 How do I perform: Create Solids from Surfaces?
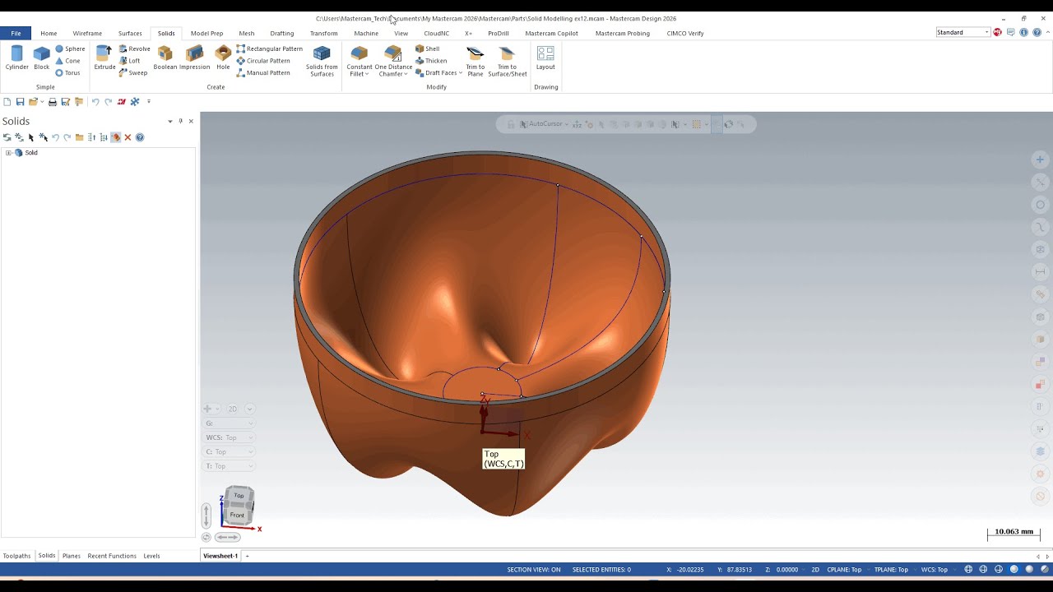pyautogui.click(x=322, y=61)
